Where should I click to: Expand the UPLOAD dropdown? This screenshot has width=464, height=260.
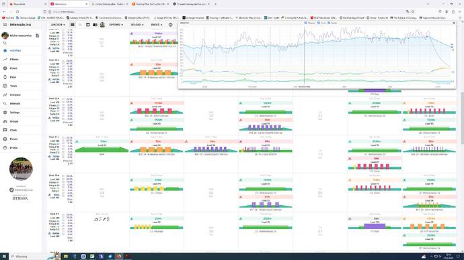coord(137,25)
